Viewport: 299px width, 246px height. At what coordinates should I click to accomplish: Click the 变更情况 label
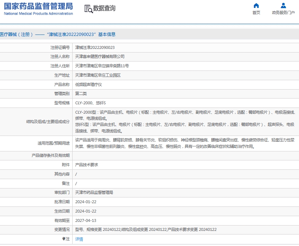(62, 229)
